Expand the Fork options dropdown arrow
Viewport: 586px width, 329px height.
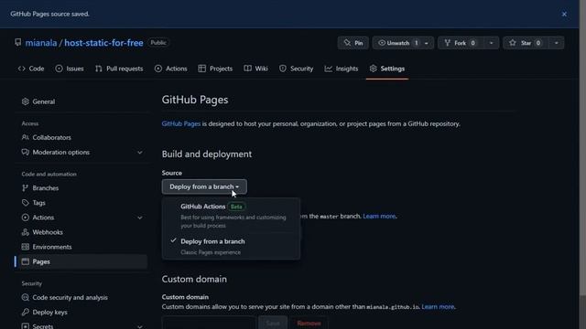pyautogui.click(x=491, y=43)
